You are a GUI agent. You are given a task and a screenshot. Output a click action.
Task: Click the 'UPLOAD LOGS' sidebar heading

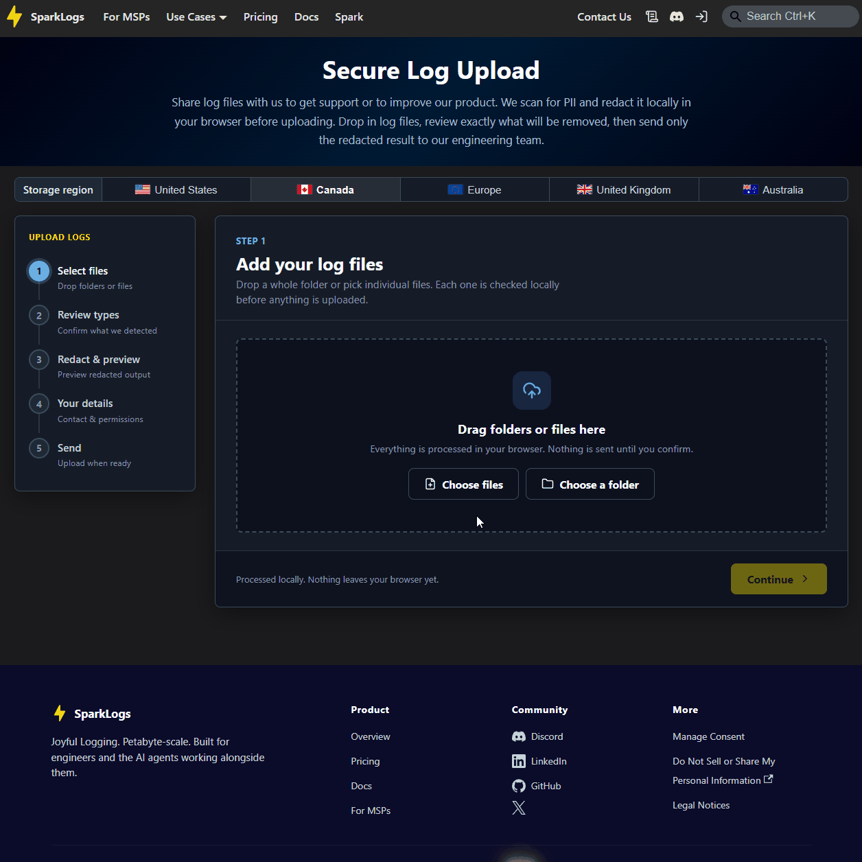click(x=60, y=237)
